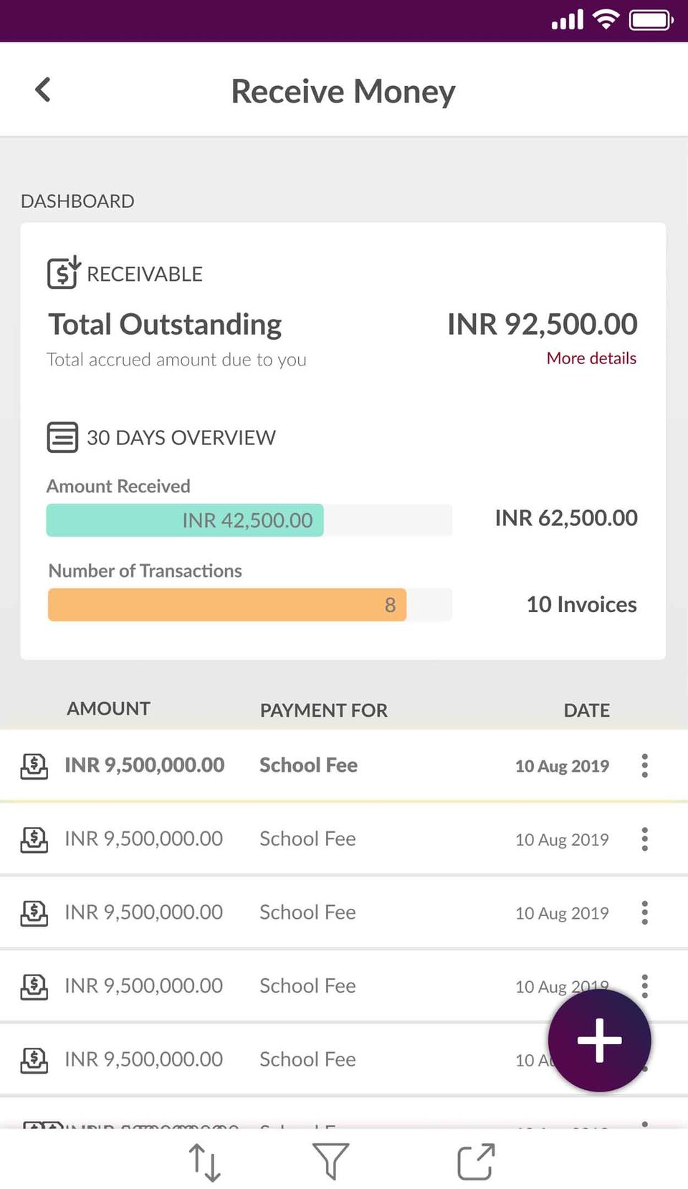Open the three-dot menu for second transaction
This screenshot has width=688, height=1189.
coord(645,839)
